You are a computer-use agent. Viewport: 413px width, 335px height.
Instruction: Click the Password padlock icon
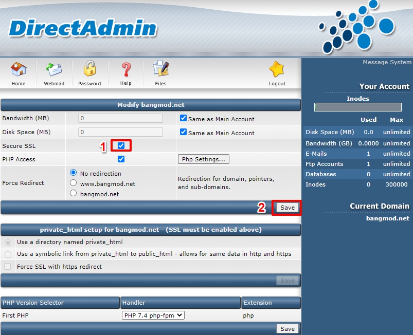pyautogui.click(x=89, y=69)
